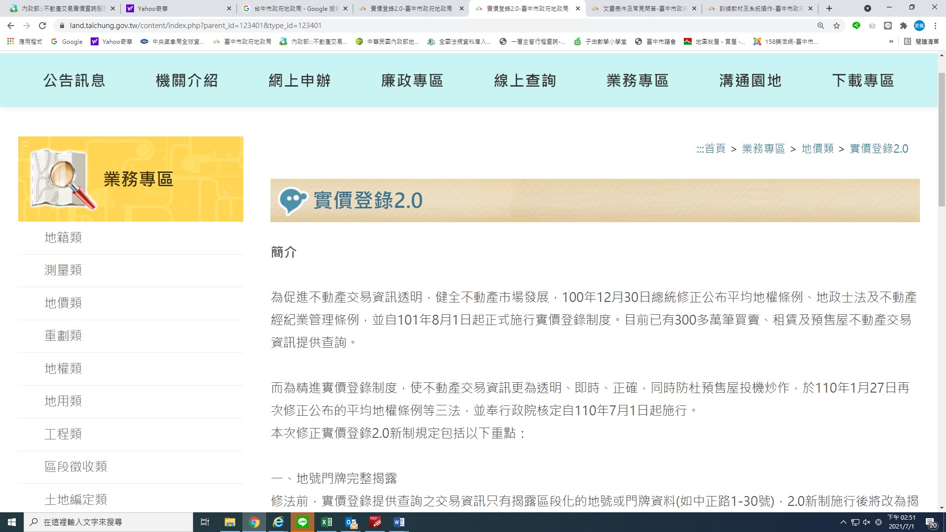Open the user profile avatar

(919, 26)
